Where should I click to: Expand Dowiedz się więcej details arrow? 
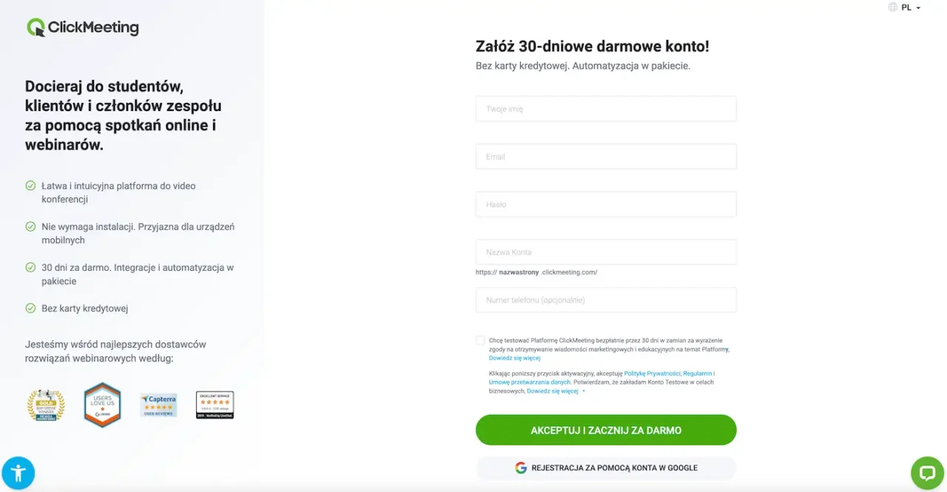(584, 391)
